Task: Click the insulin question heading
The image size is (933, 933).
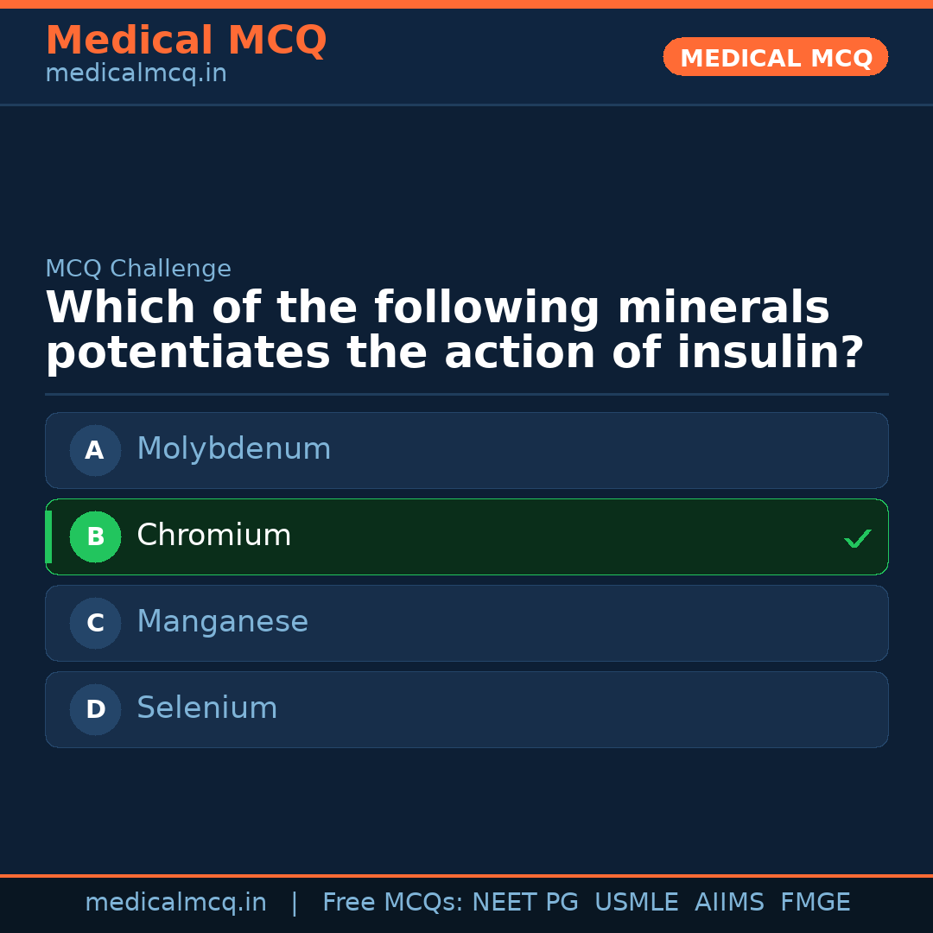Action: click(x=454, y=331)
